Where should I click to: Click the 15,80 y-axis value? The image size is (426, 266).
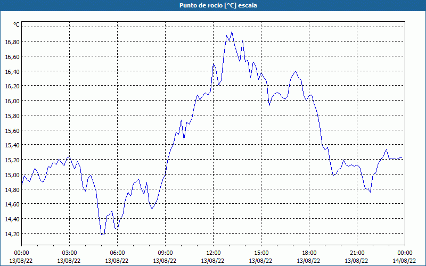(x=12, y=115)
